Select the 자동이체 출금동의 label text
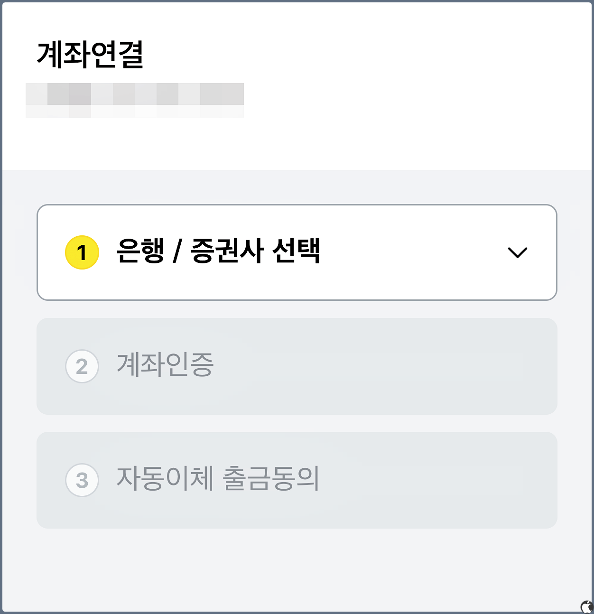The height and width of the screenshot is (614, 594). pyautogui.click(x=218, y=478)
